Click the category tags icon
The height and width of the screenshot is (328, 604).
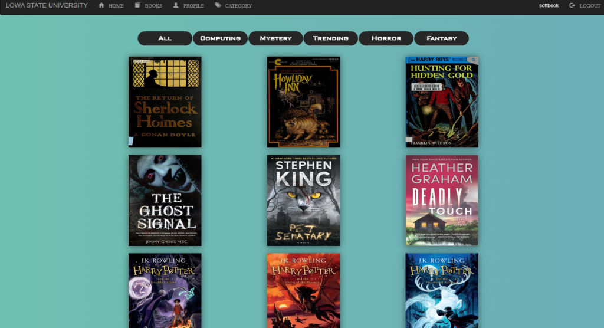pyautogui.click(x=218, y=5)
